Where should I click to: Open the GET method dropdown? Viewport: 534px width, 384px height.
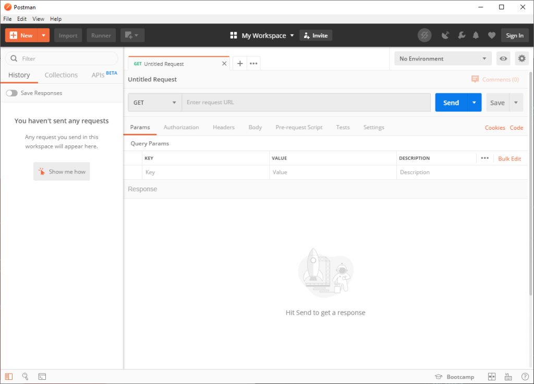(154, 103)
